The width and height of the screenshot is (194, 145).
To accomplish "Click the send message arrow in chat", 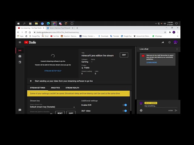I will tap(176, 110).
